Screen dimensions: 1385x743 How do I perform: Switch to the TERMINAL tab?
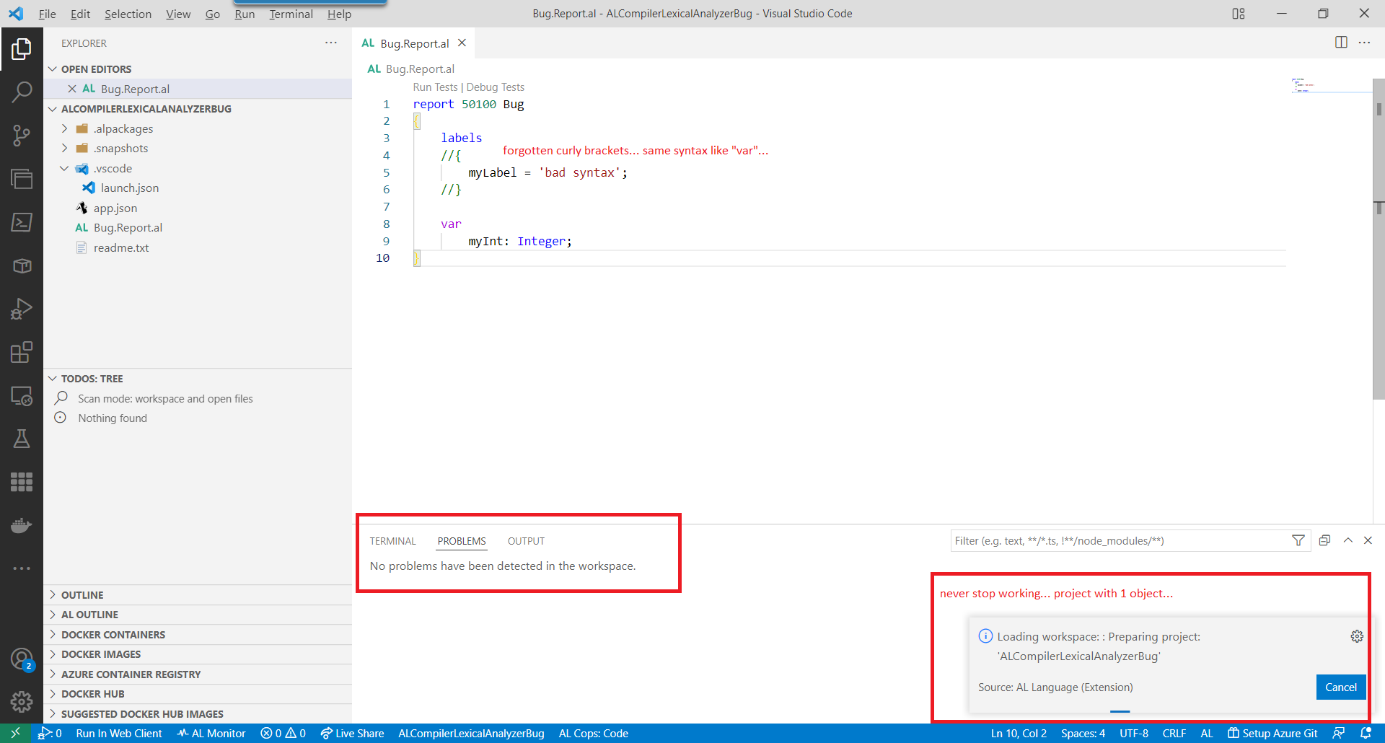point(392,540)
